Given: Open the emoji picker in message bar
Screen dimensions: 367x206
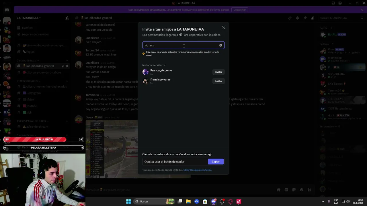Looking at the screenshot, I should (302, 190).
